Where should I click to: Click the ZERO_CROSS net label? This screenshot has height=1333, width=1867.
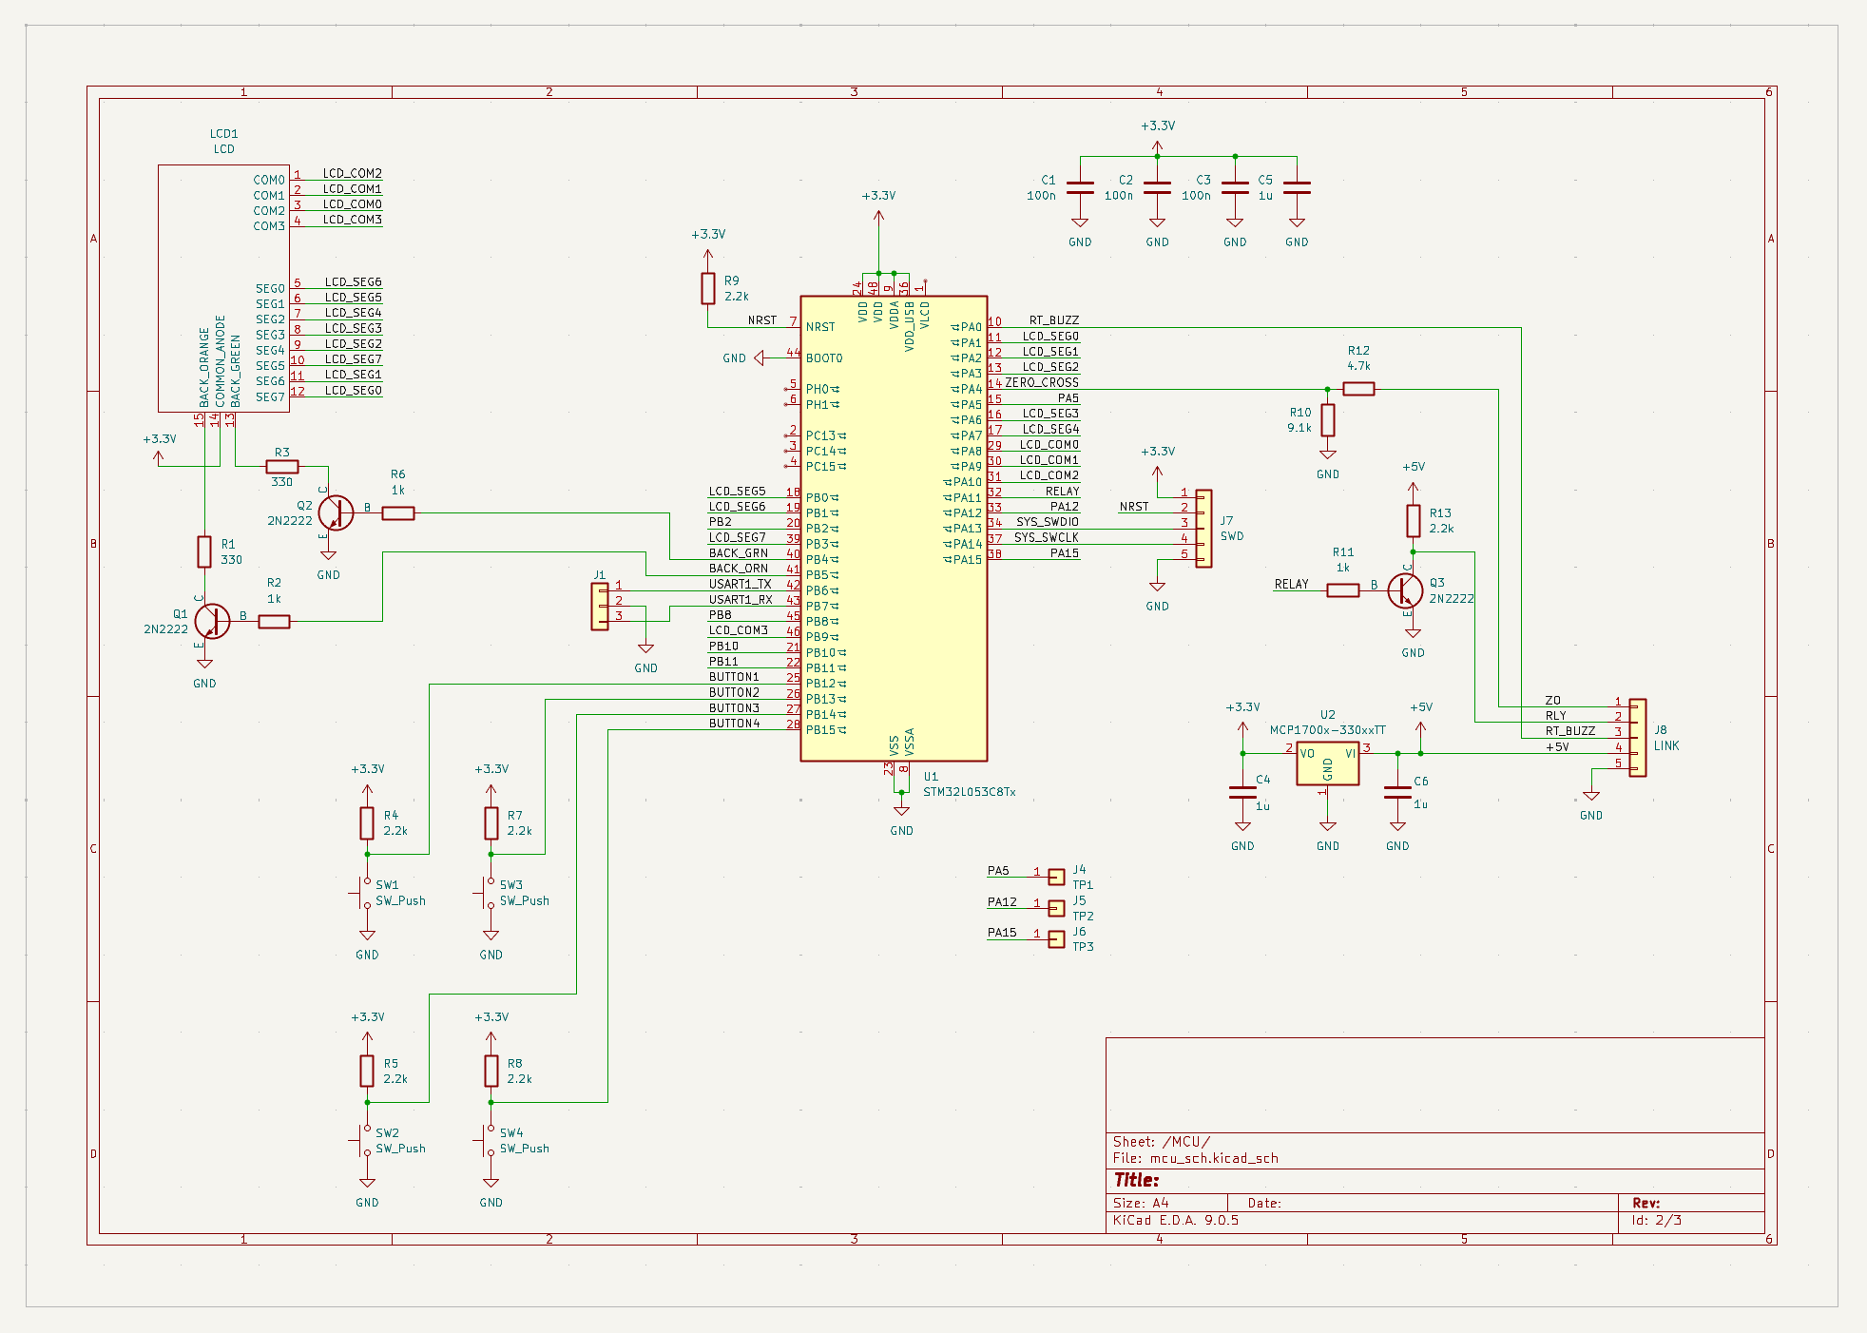[1042, 383]
